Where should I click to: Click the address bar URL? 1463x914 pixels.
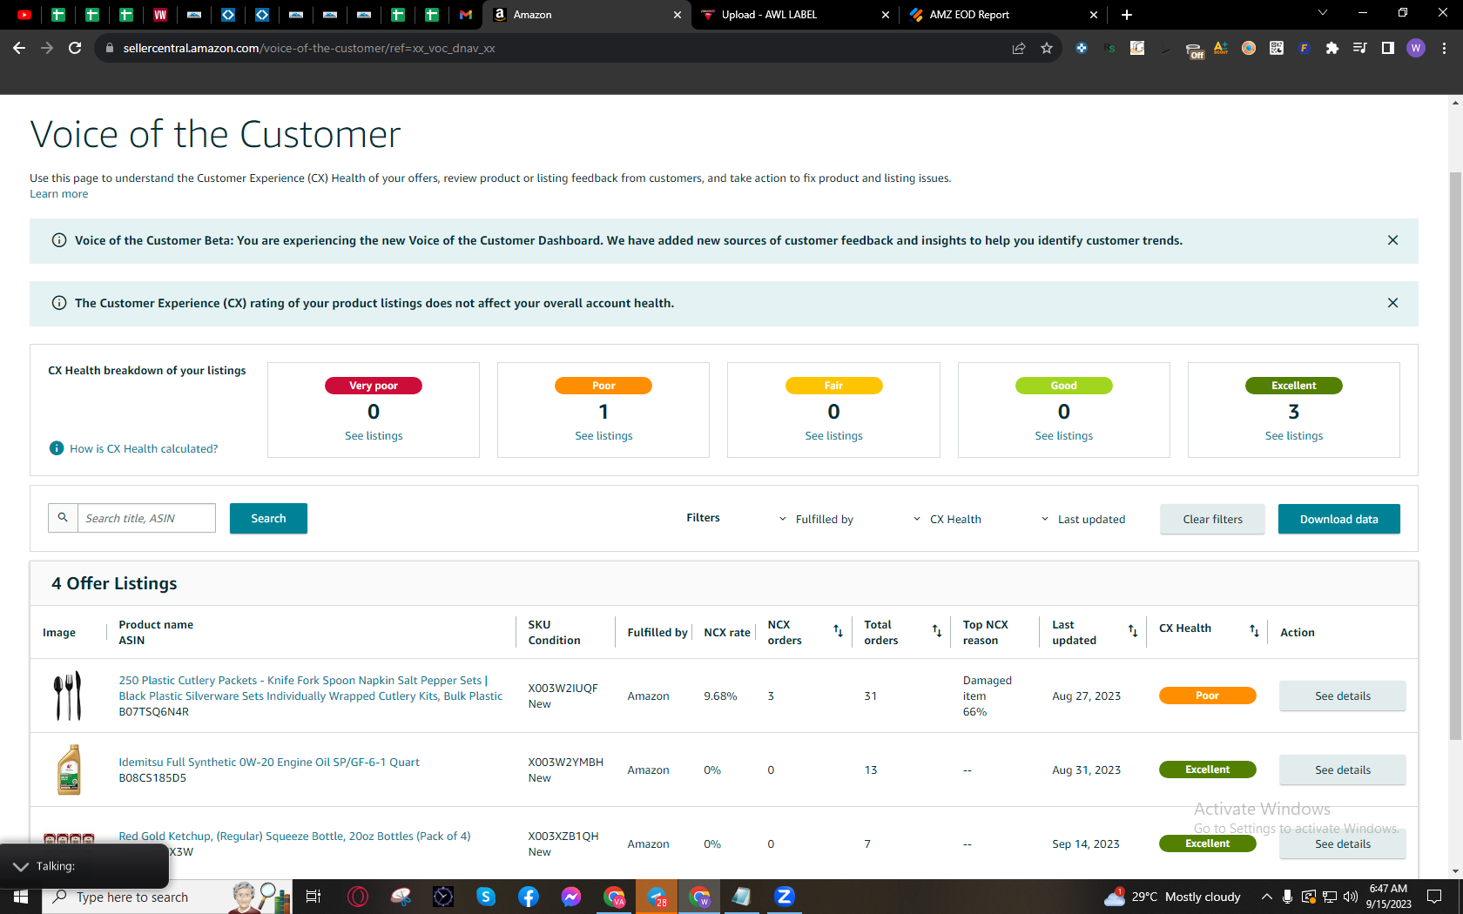pyautogui.click(x=309, y=48)
